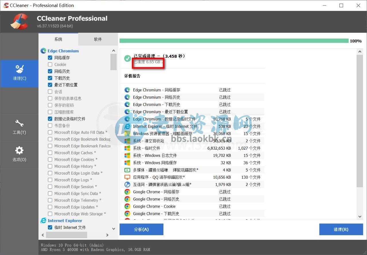Image resolution: width=367 pixels, height=255 pixels.
Task: Click the v6.37.11523 (64-bit) version text
Action: click(55, 26)
